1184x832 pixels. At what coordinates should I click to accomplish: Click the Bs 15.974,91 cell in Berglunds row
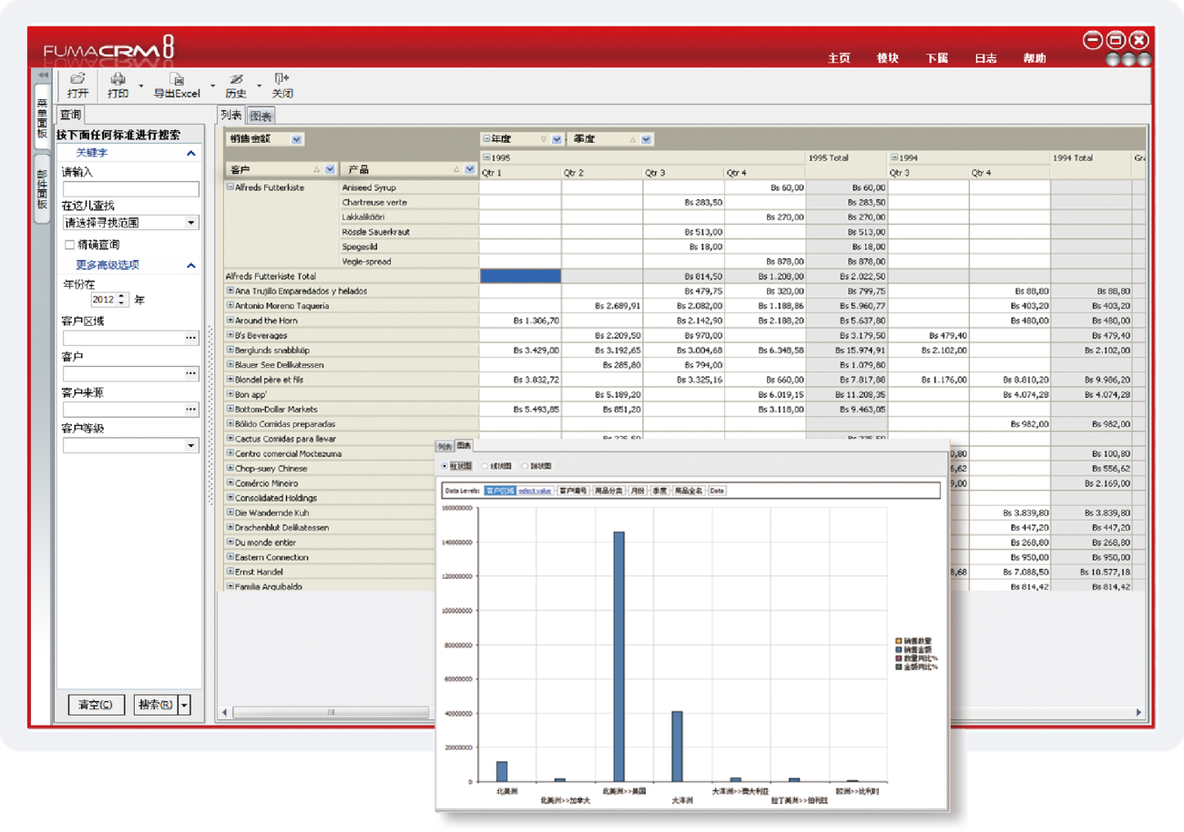(x=847, y=350)
